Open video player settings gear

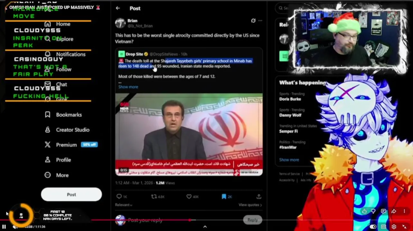click(x=394, y=227)
